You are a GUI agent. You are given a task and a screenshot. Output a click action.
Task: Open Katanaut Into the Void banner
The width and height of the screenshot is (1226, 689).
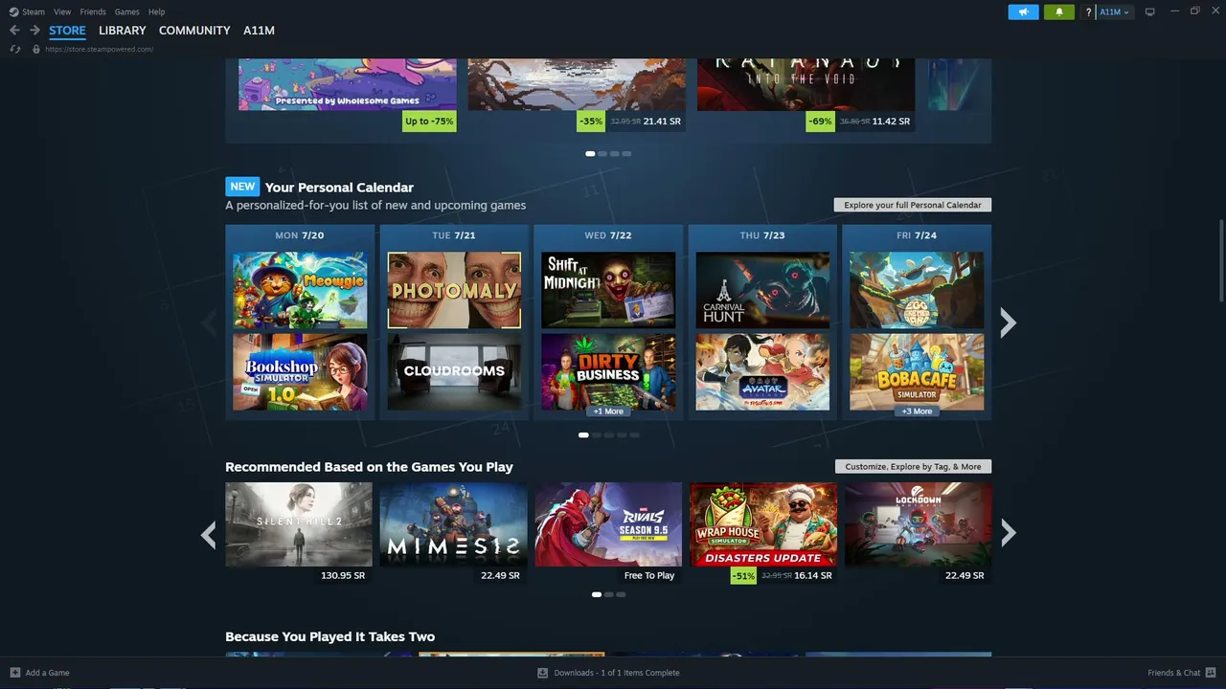coord(806,84)
